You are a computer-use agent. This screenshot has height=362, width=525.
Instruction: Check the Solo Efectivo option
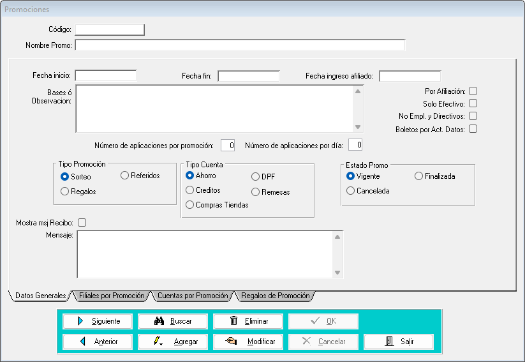click(x=473, y=103)
